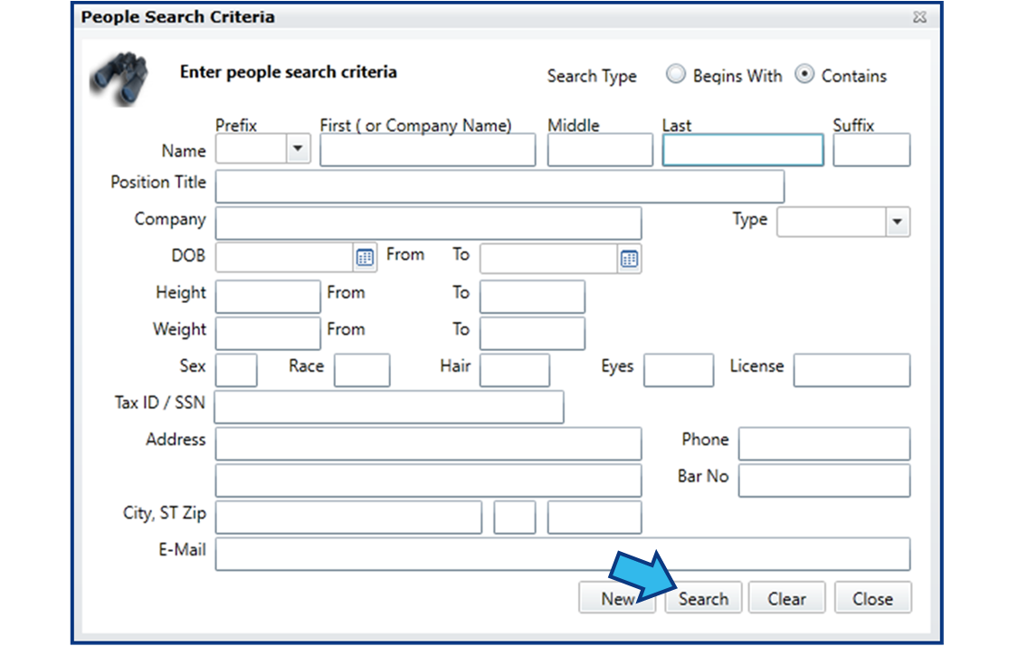Focus the Tax ID / SSN field
The image size is (1018, 646).
389,407
